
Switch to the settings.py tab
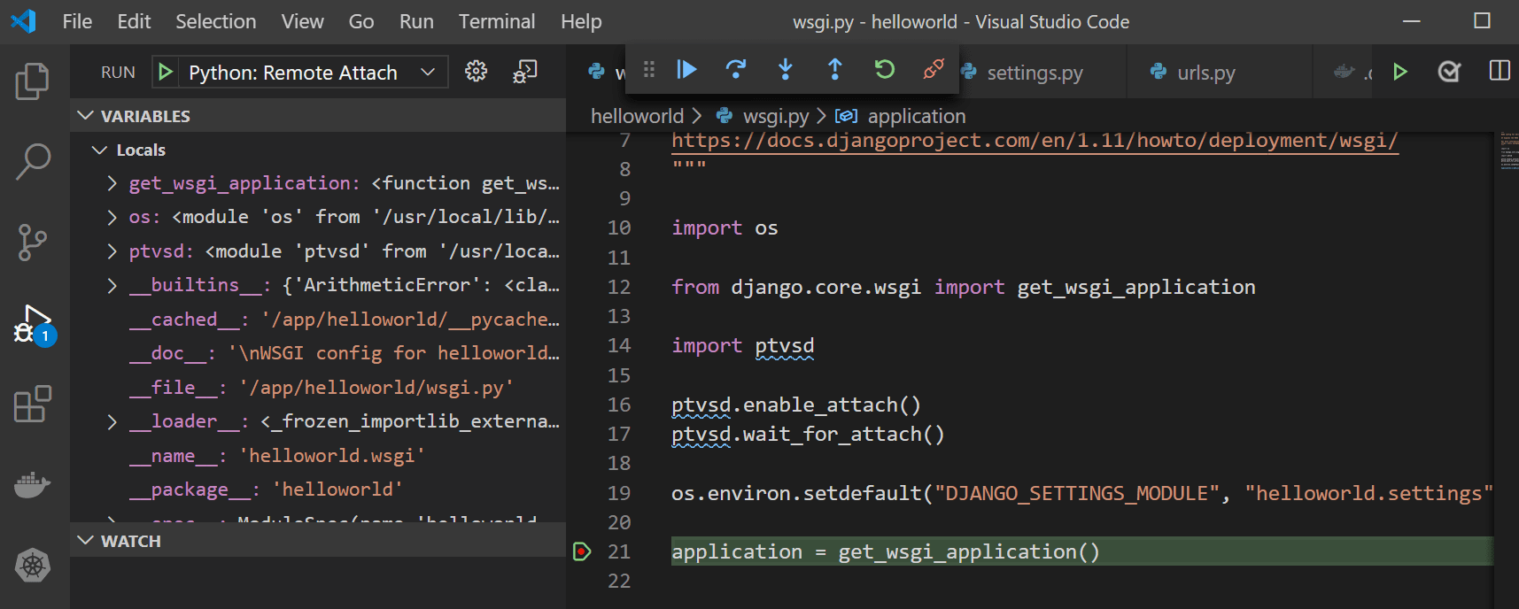[1035, 73]
